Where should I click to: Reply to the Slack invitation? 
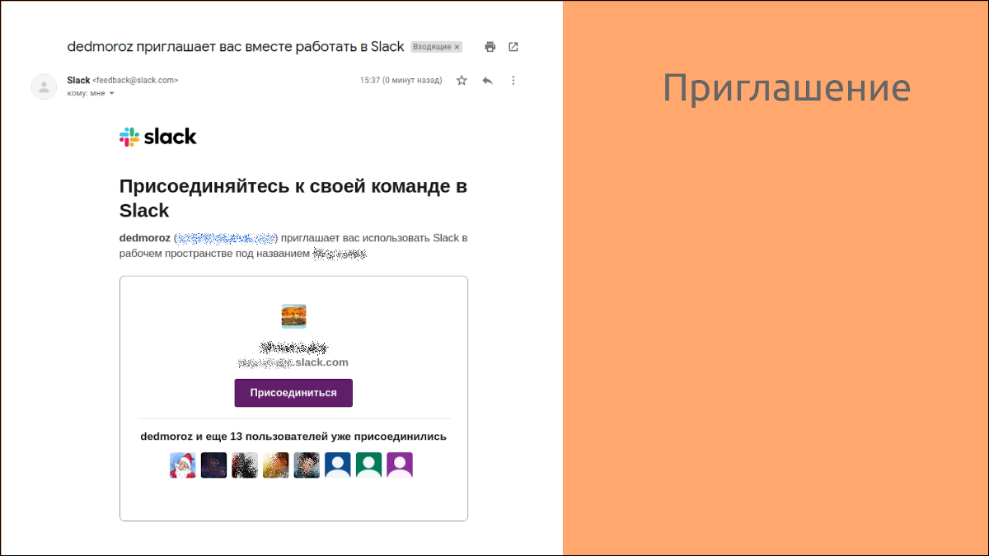click(x=486, y=80)
